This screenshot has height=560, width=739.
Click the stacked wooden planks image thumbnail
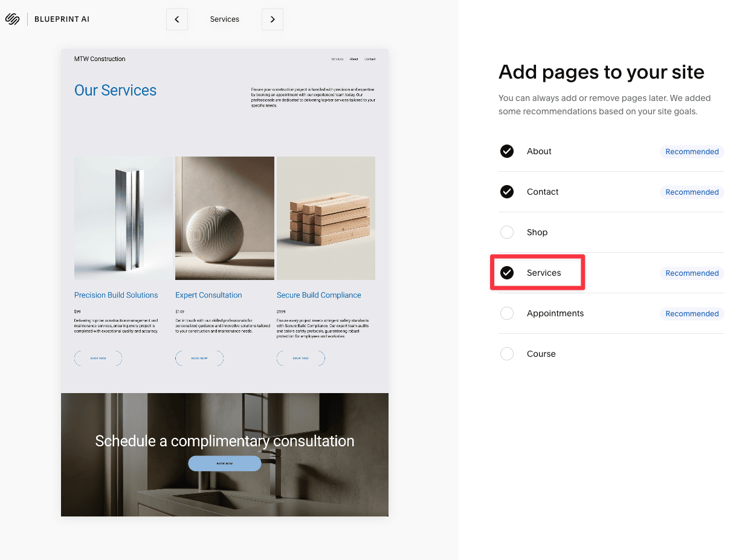(x=325, y=218)
